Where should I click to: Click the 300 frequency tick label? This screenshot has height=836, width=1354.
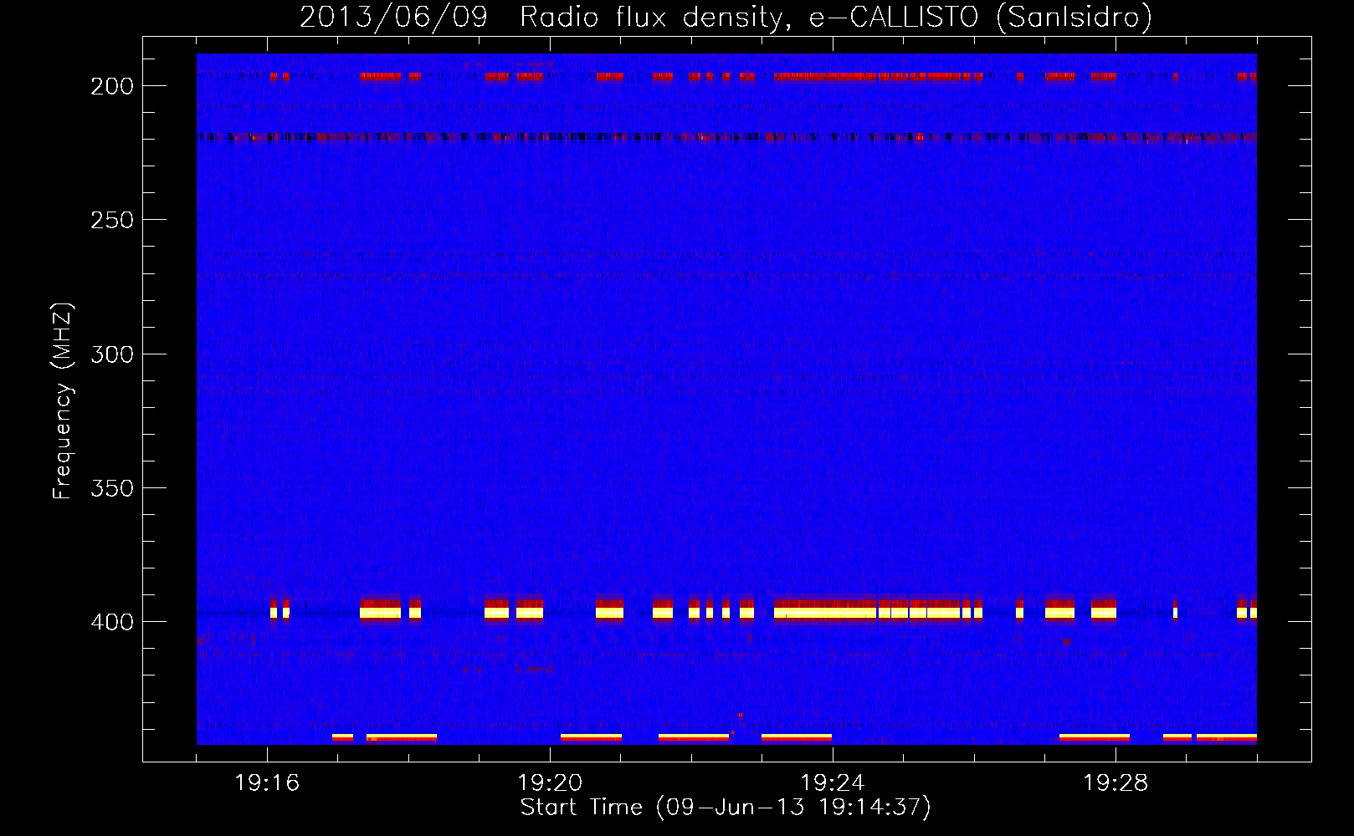pyautogui.click(x=112, y=354)
